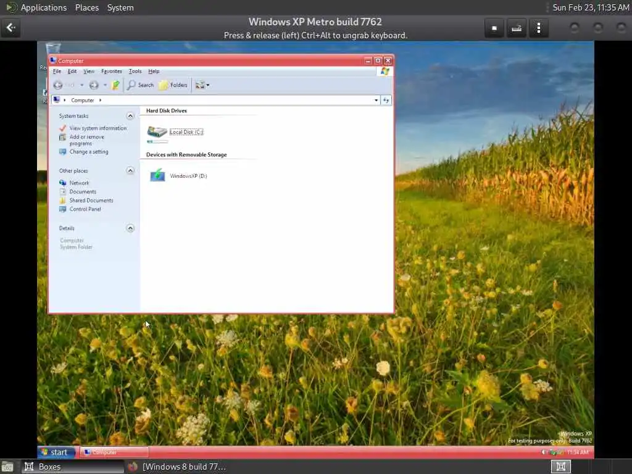Open the File menu

57,72
